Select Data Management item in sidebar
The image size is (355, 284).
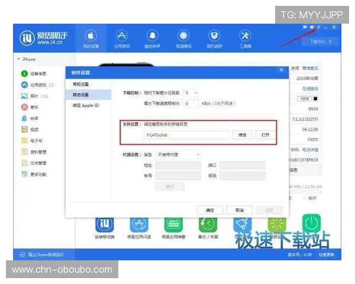coord(34,151)
